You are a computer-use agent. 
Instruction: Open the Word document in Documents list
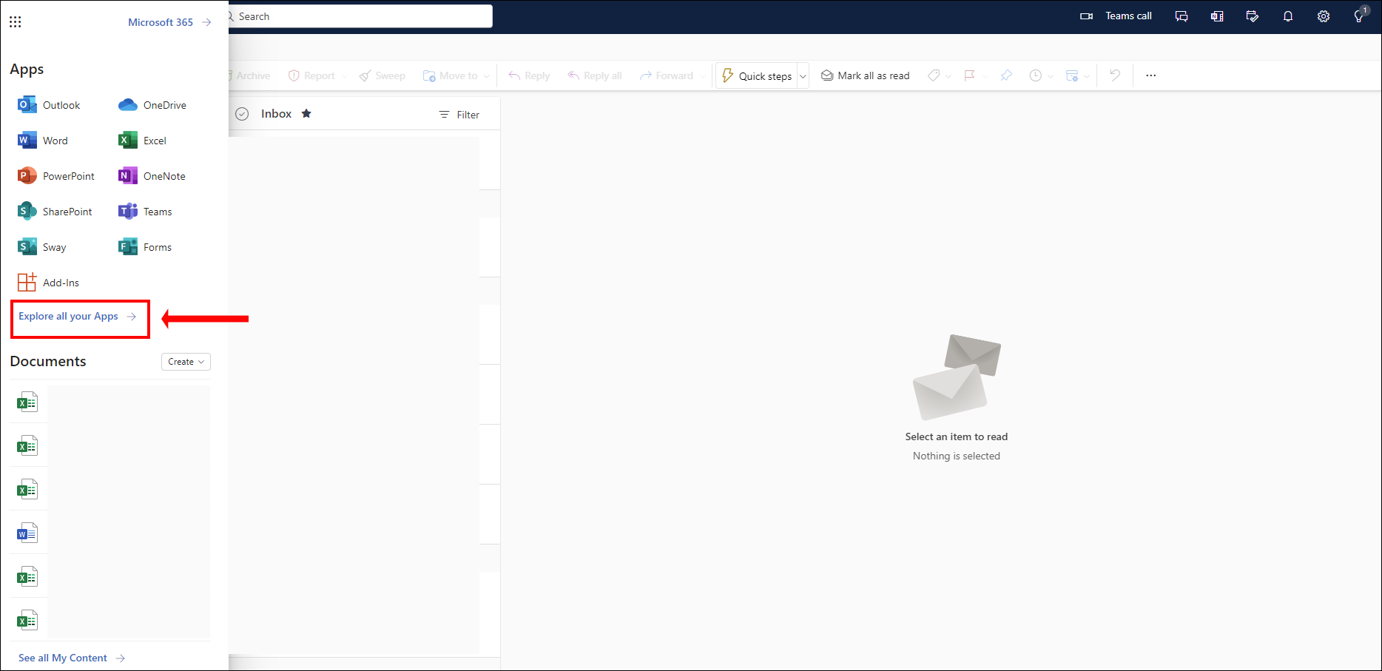click(x=27, y=533)
